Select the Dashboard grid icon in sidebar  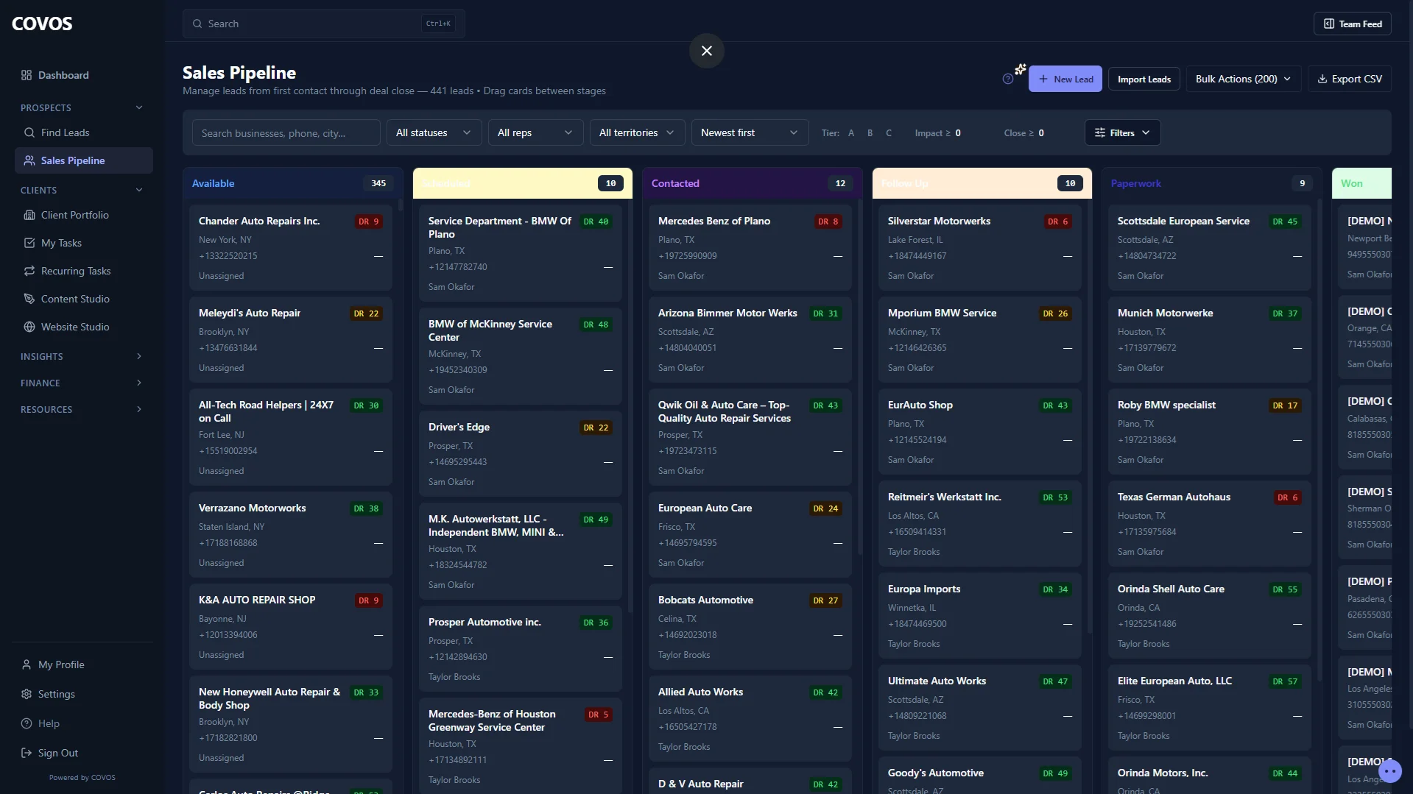26,74
